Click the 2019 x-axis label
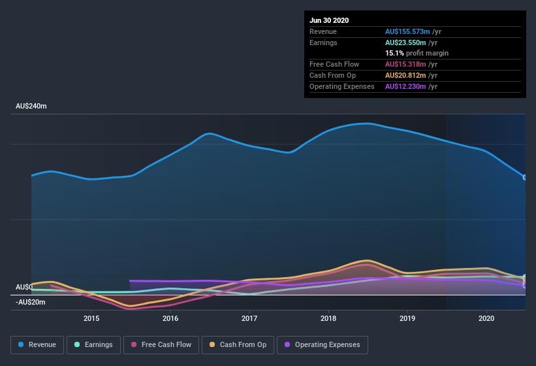 (x=407, y=318)
